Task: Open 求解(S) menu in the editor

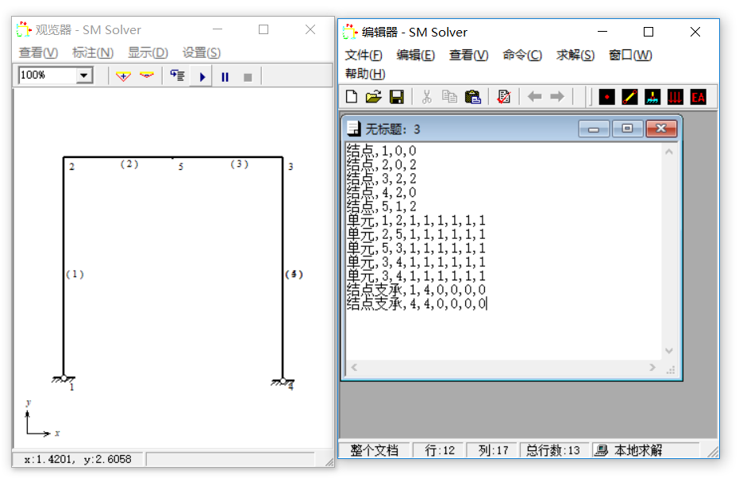Action: point(575,55)
